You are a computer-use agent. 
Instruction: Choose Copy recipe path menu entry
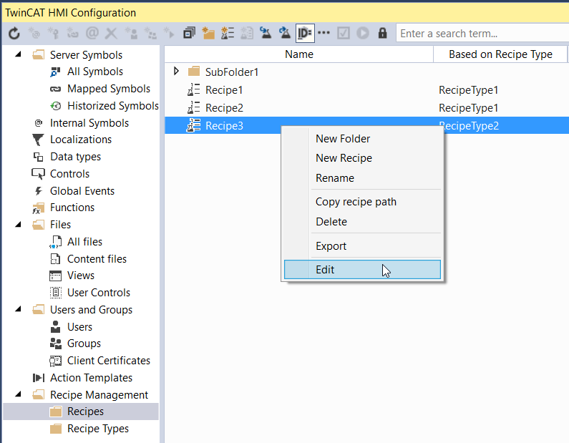[362, 202]
